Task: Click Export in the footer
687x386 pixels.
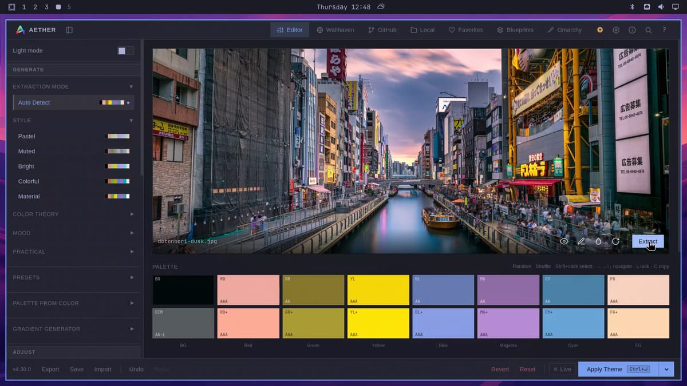Action: [50, 369]
